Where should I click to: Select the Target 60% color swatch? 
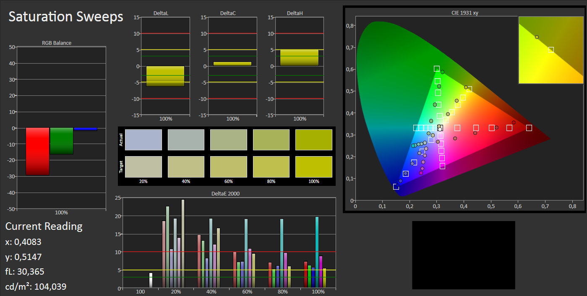[229, 167]
